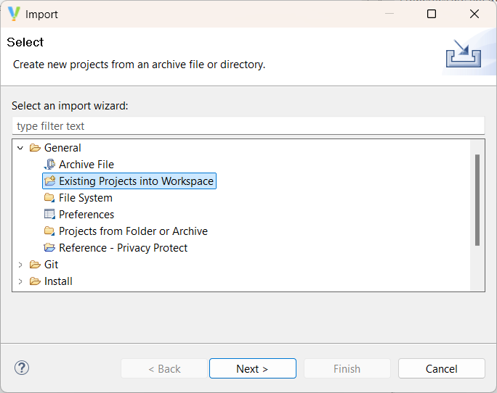Click the Reference - Privacy Protect folder icon
The height and width of the screenshot is (393, 497).
pyautogui.click(x=49, y=248)
